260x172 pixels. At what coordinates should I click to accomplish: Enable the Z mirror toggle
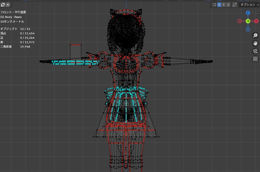[x=228, y=4]
